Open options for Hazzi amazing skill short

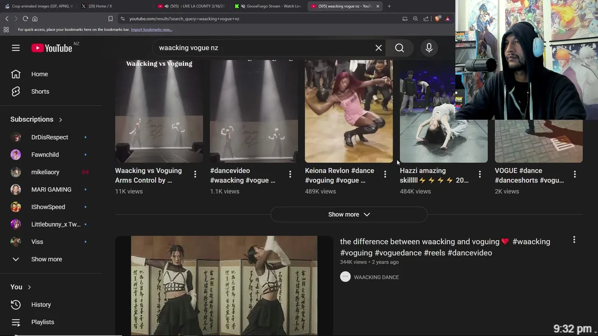point(480,174)
